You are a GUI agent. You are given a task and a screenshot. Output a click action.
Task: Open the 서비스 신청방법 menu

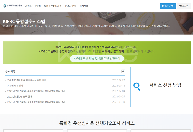pos(33,6)
